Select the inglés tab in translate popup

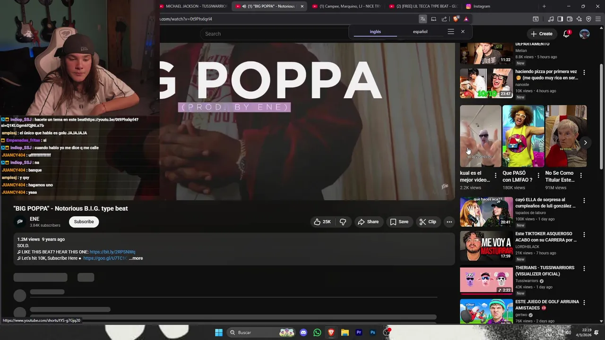coord(375,32)
